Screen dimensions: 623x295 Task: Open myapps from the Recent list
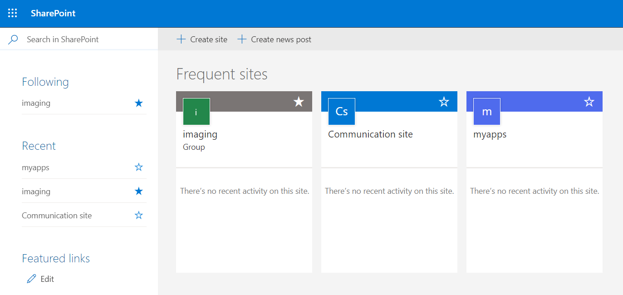click(35, 167)
